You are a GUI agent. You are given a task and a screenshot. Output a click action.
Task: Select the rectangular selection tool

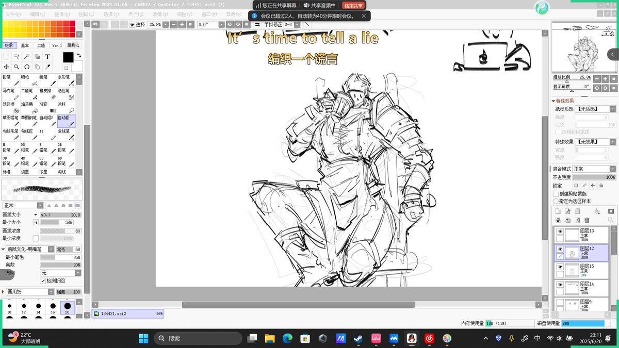(6, 57)
